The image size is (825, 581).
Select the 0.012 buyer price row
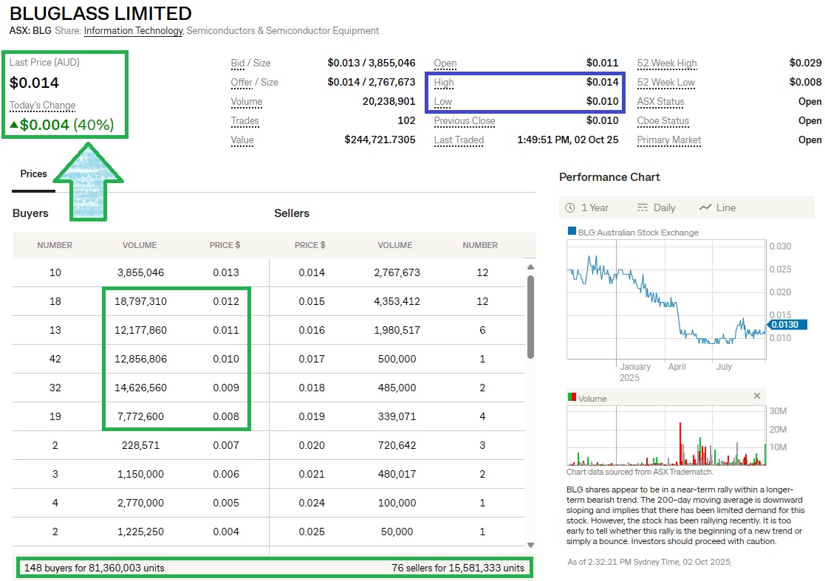[x=225, y=301]
